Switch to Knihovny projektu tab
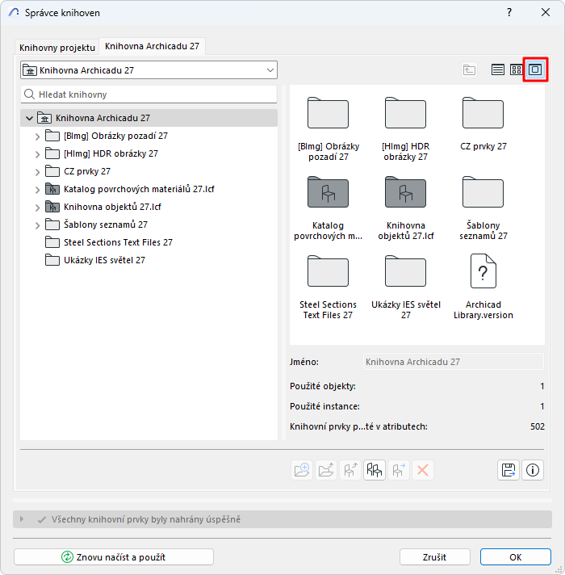Image resolution: width=565 pixels, height=575 pixels. point(57,48)
